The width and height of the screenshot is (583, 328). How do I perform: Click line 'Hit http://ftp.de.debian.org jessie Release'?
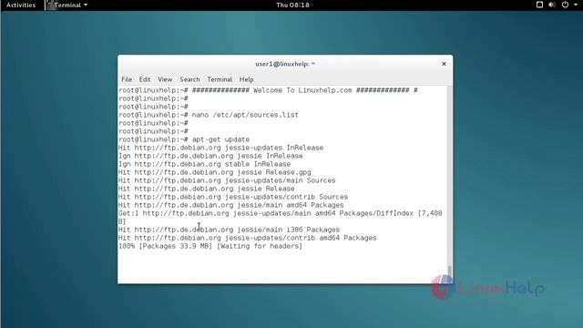click(207, 189)
